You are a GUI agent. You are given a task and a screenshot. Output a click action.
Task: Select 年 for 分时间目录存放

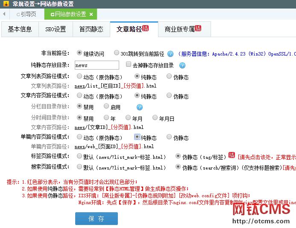pyautogui.click(x=106, y=117)
